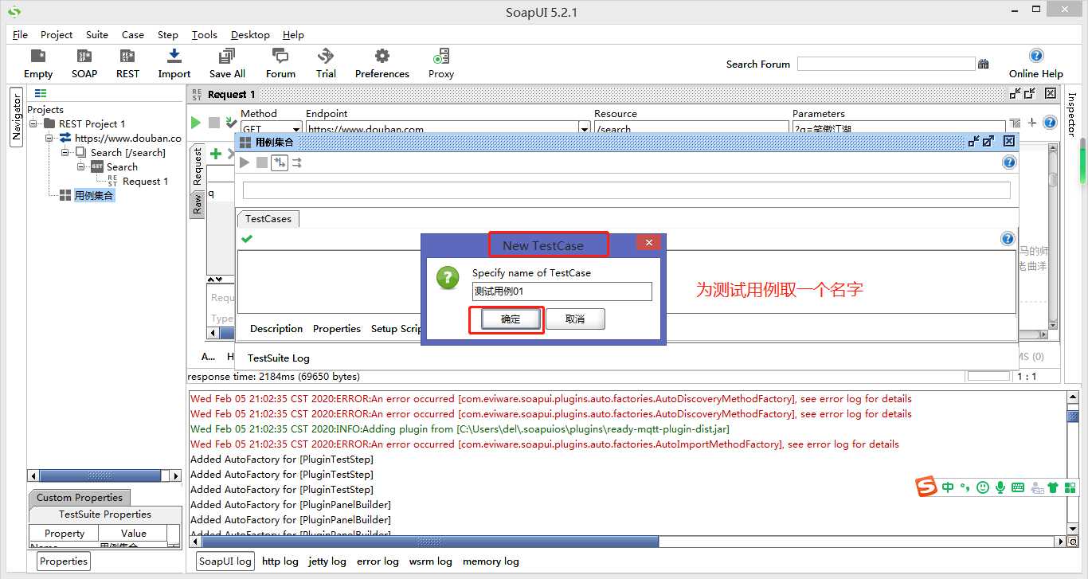Screen dimensions: 1088x579
Task: Open the Tools menu
Action: pyautogui.click(x=205, y=34)
